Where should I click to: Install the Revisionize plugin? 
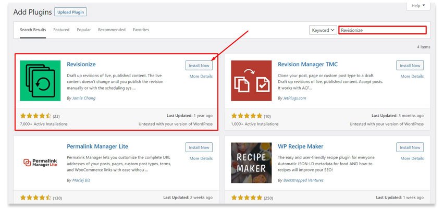click(x=199, y=66)
